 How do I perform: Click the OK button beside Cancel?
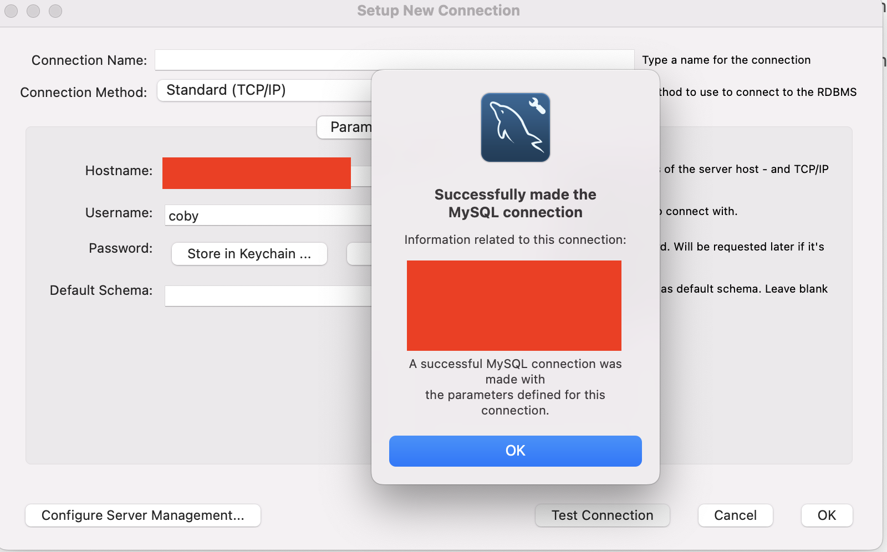pos(827,515)
